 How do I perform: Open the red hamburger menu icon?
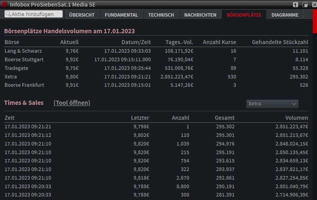click(x=5, y=5)
